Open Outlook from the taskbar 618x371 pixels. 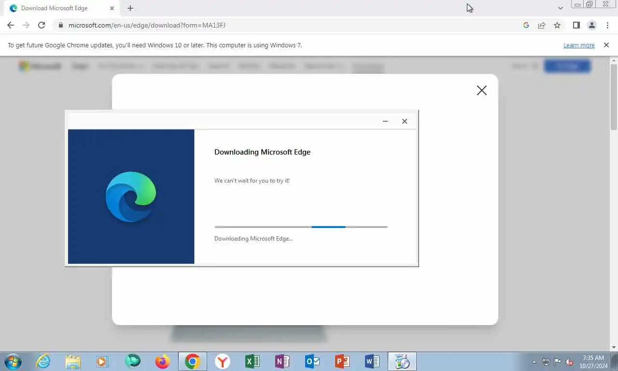[312, 361]
